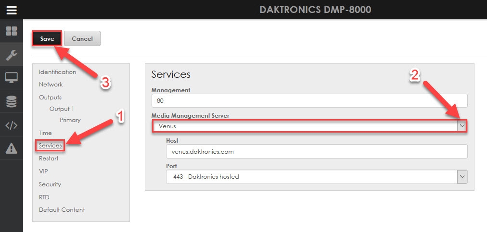Open the monitor display icon
This screenshot has height=232, width=487.
click(x=11, y=78)
